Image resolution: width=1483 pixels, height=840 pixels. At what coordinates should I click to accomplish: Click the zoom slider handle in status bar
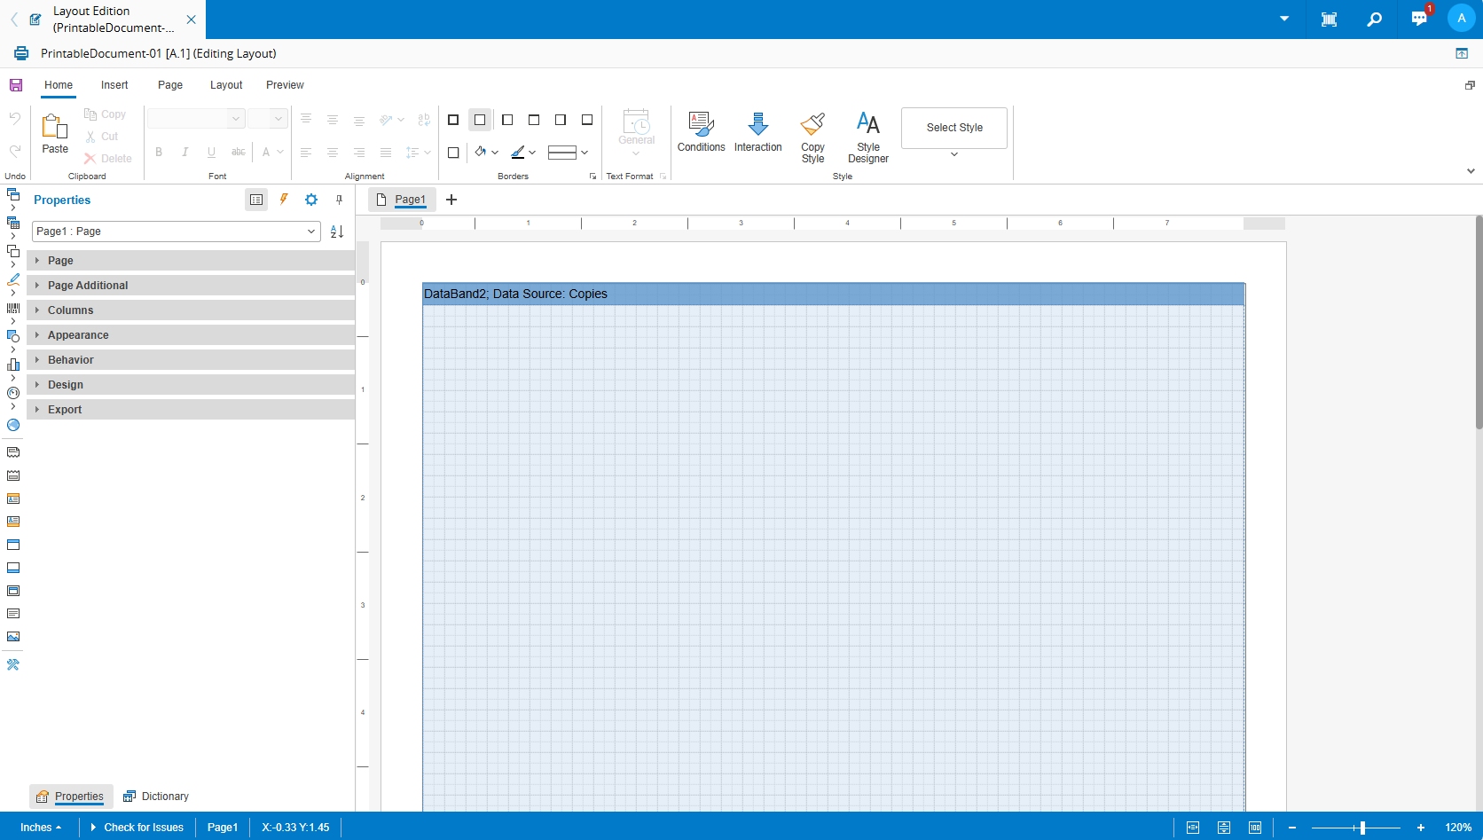pyautogui.click(x=1362, y=828)
